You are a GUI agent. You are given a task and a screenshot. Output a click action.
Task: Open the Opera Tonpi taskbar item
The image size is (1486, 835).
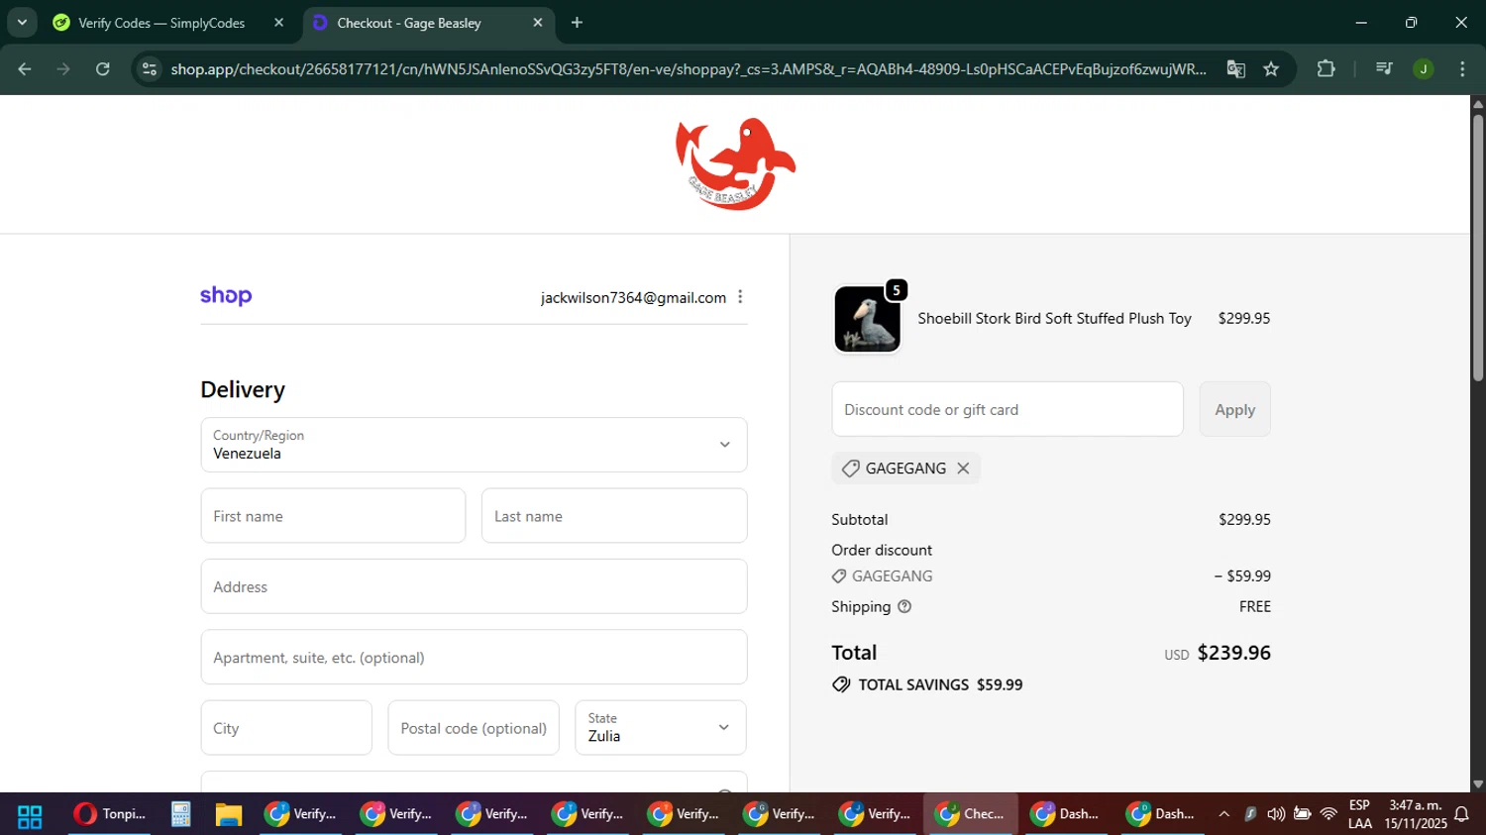110,814
